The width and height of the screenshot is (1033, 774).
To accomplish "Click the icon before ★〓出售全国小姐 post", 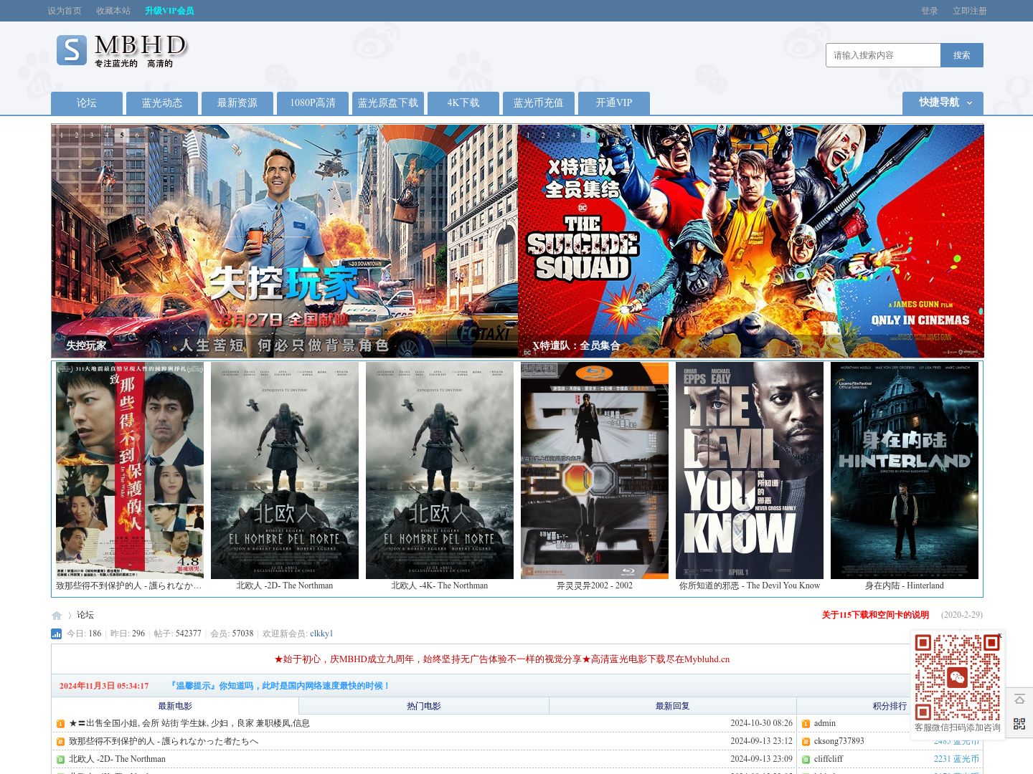I will tap(61, 724).
